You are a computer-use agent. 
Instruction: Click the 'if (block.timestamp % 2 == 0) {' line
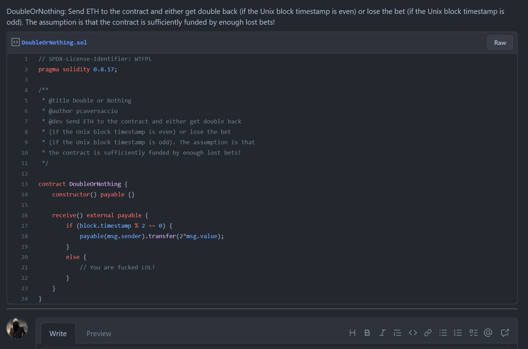[x=120, y=226]
